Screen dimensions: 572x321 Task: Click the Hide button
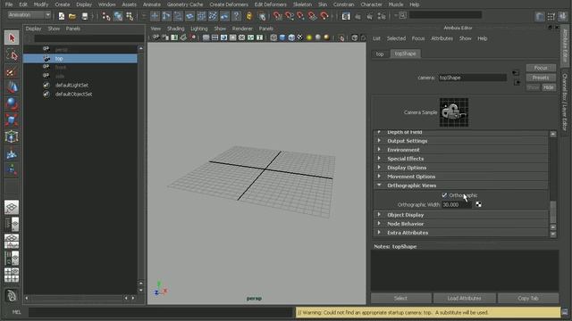[549, 87]
